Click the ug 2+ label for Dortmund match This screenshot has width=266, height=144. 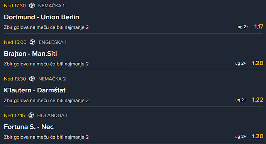point(243,27)
